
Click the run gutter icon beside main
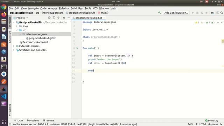77,48
